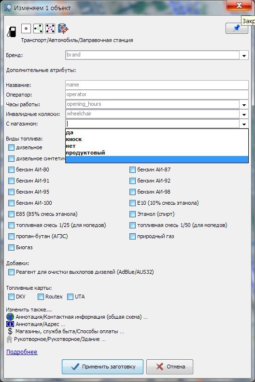Click the fuel pump preset icon
The width and height of the screenshot is (255, 382).
pos(11,32)
